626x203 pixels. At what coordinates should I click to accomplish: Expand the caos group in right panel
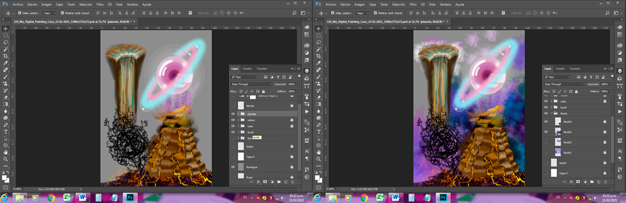[x=552, y=101]
